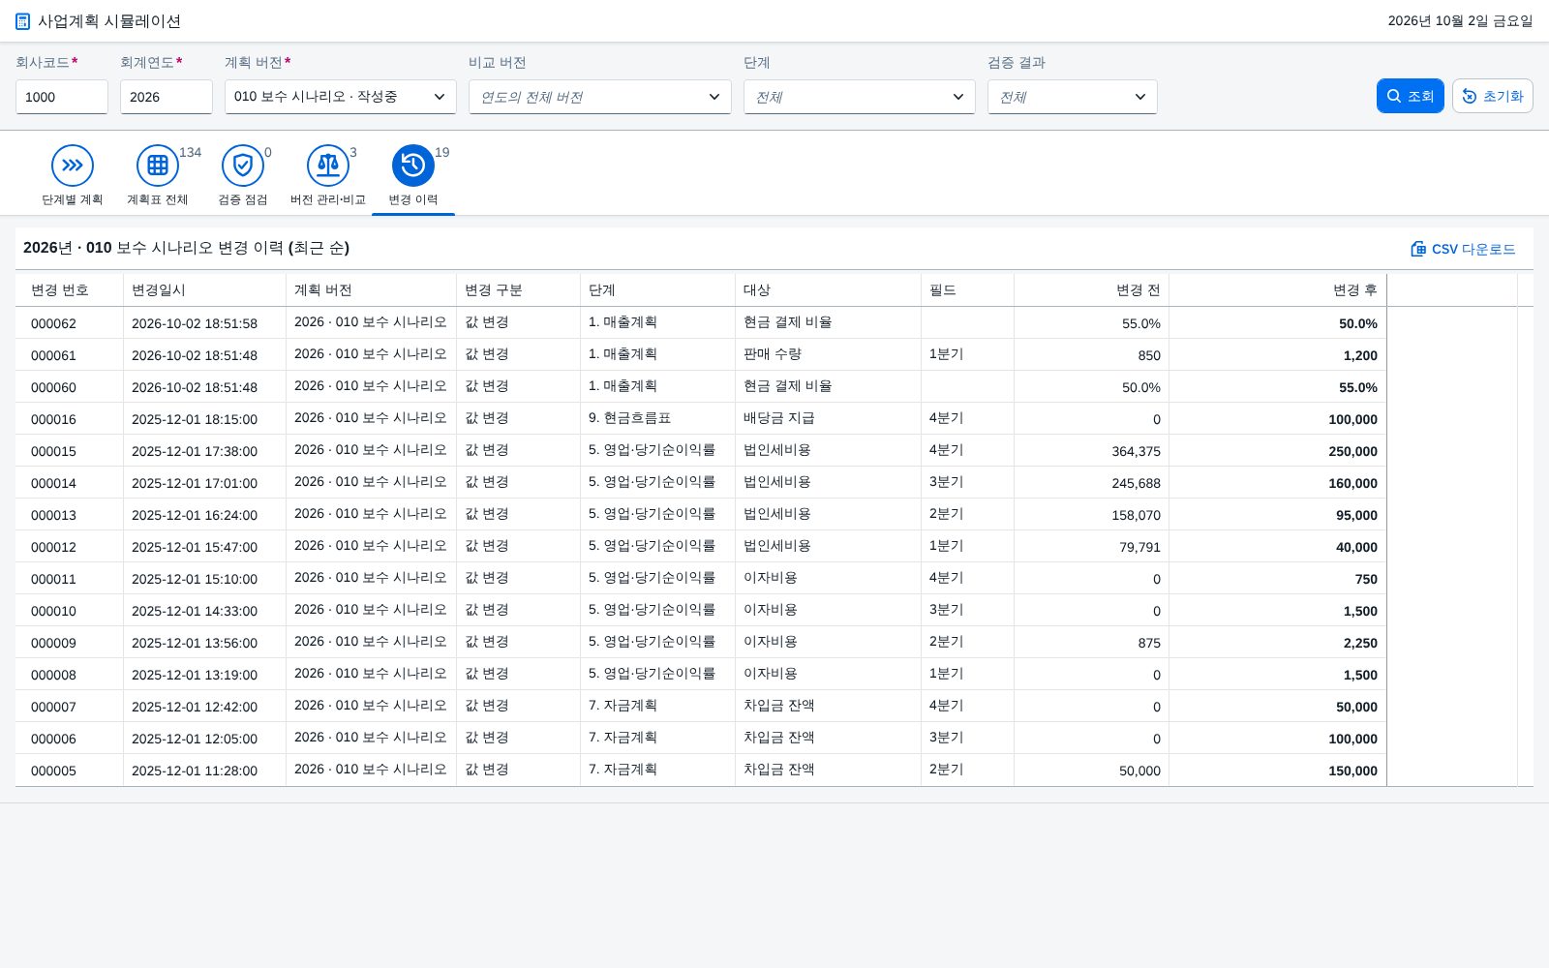Click change number 000005
Screen dimensions: 1549x968
click(x=53, y=771)
